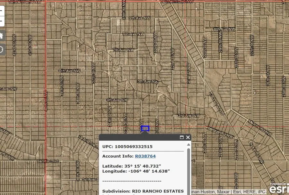The height and width of the screenshot is (195, 289).
Task: Maximize the parcel info popup
Action: point(182,137)
